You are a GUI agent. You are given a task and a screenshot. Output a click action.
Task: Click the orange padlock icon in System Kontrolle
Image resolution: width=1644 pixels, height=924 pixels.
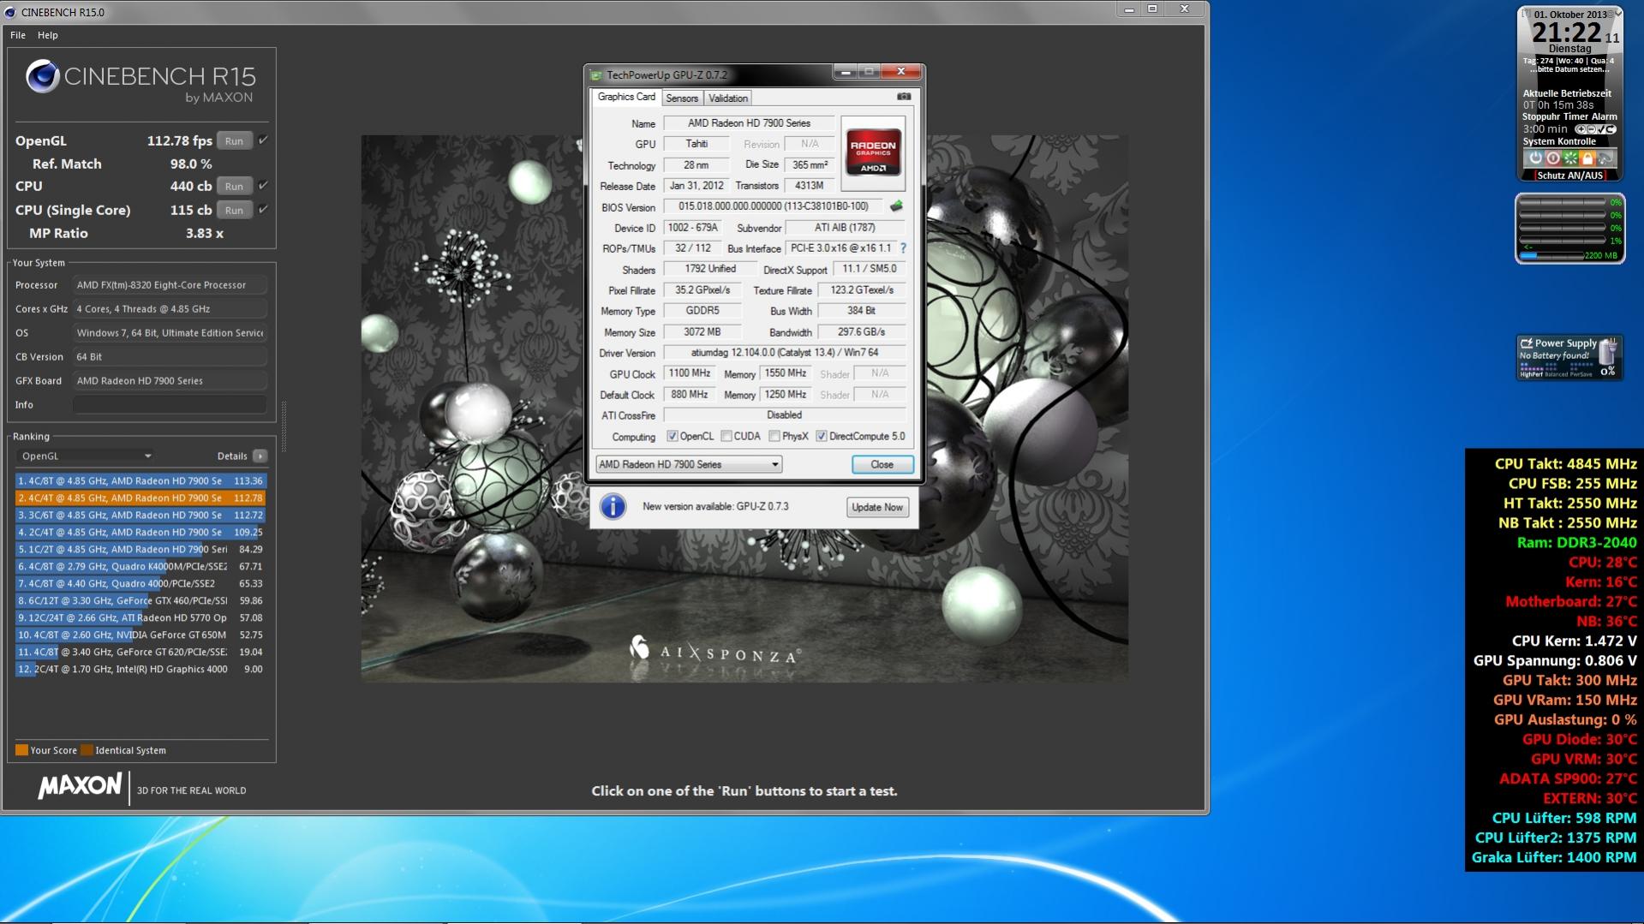coord(1587,158)
